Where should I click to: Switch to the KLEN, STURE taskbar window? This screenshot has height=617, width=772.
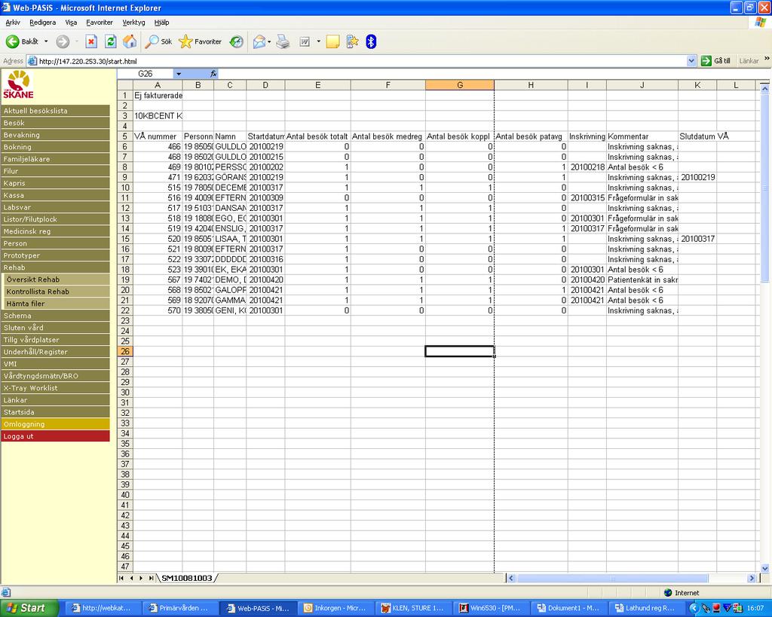coord(413,608)
